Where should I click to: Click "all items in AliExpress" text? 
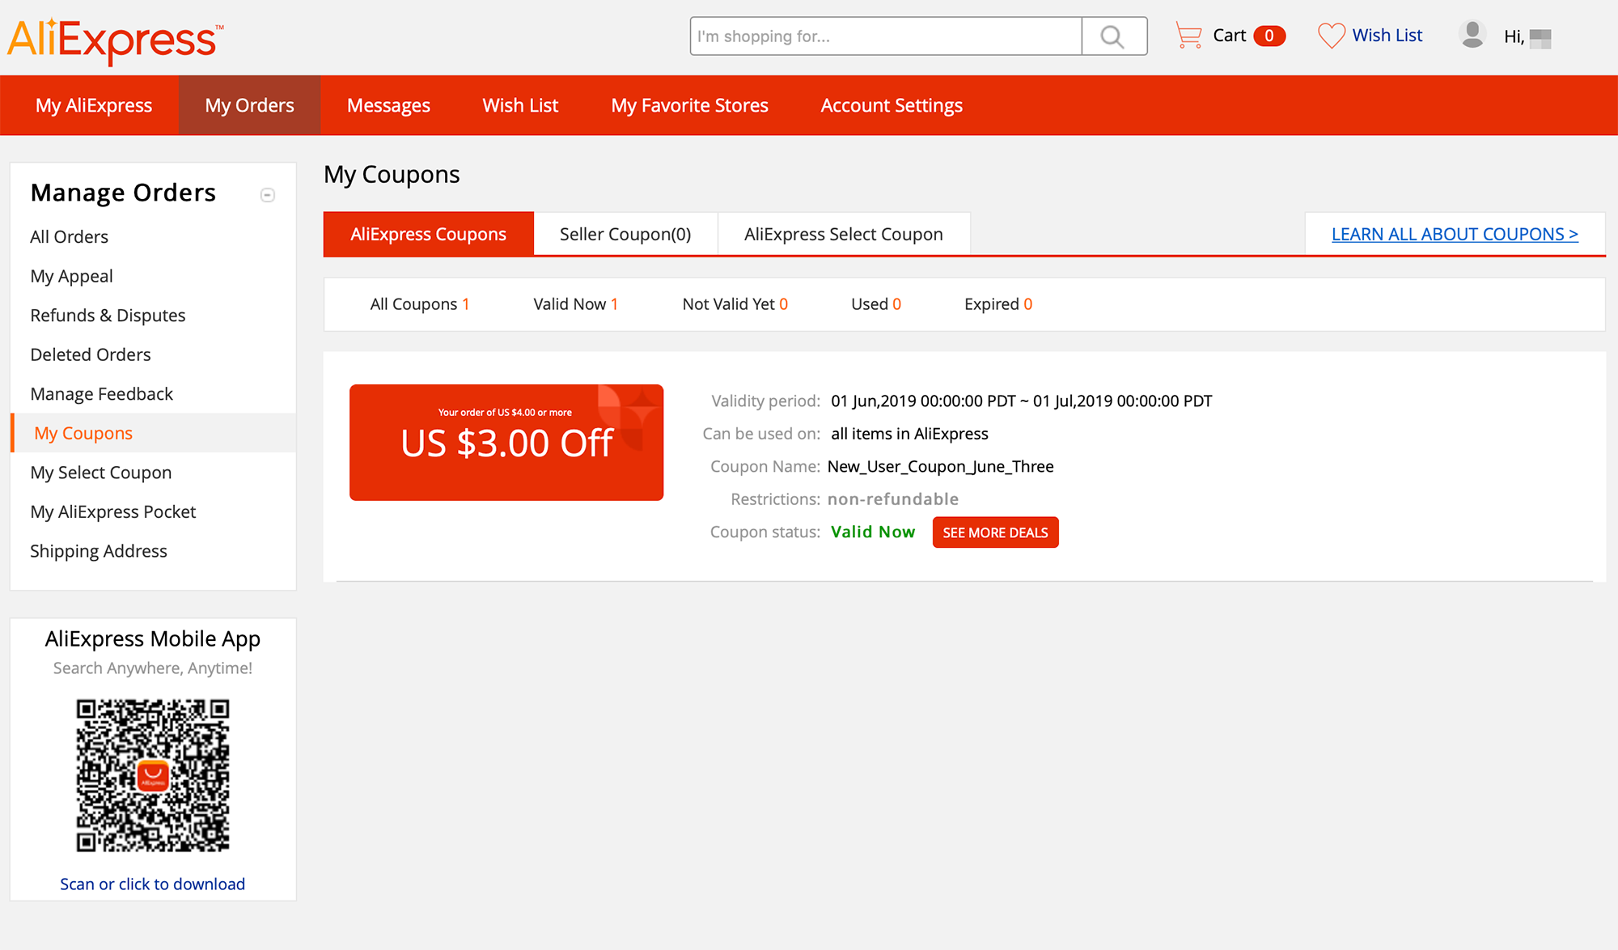tap(910, 434)
